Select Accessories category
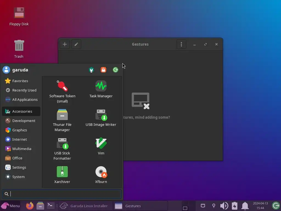 pos(21,112)
